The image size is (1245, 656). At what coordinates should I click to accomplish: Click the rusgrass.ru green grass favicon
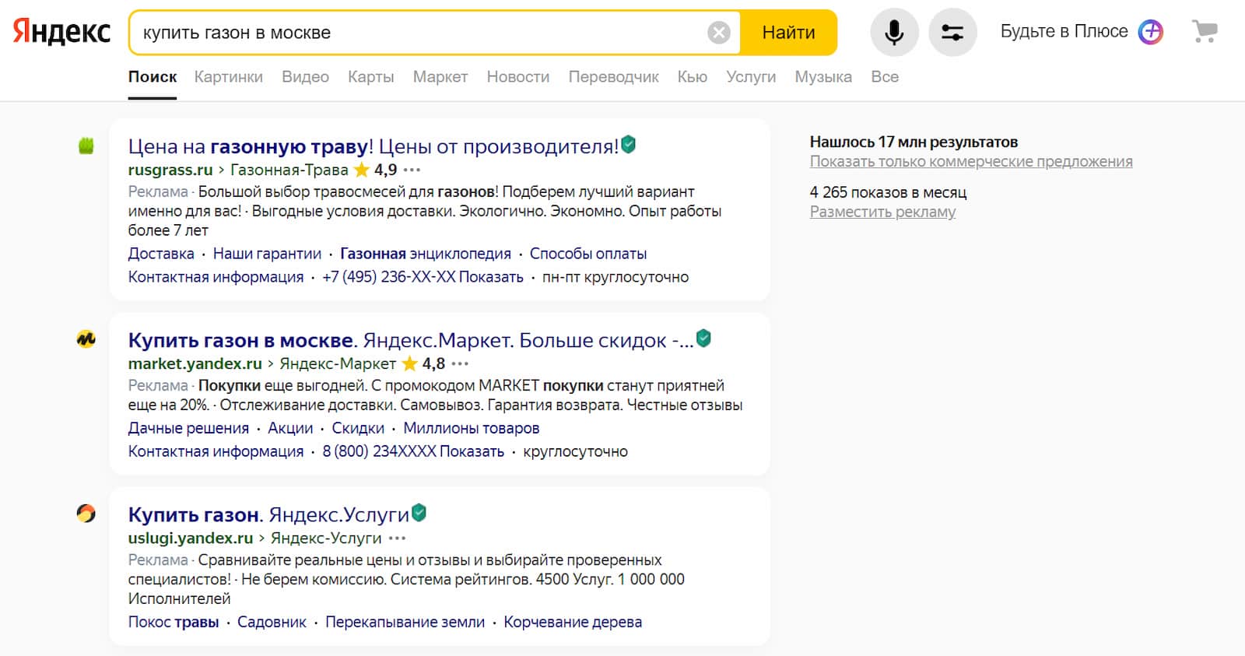pos(86,146)
